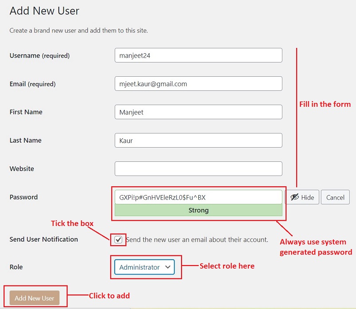Click the 'Send the new user an email' label
356x309 pixels.
tap(197, 239)
